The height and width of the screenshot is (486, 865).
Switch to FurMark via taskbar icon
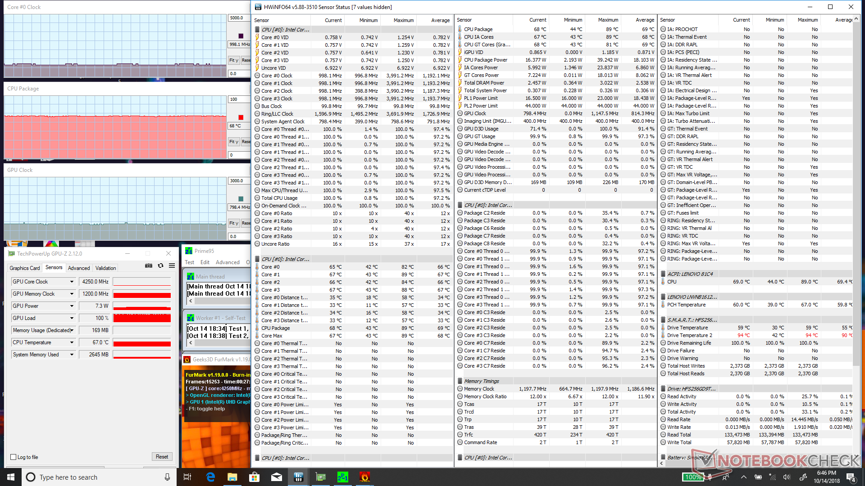pos(365,477)
